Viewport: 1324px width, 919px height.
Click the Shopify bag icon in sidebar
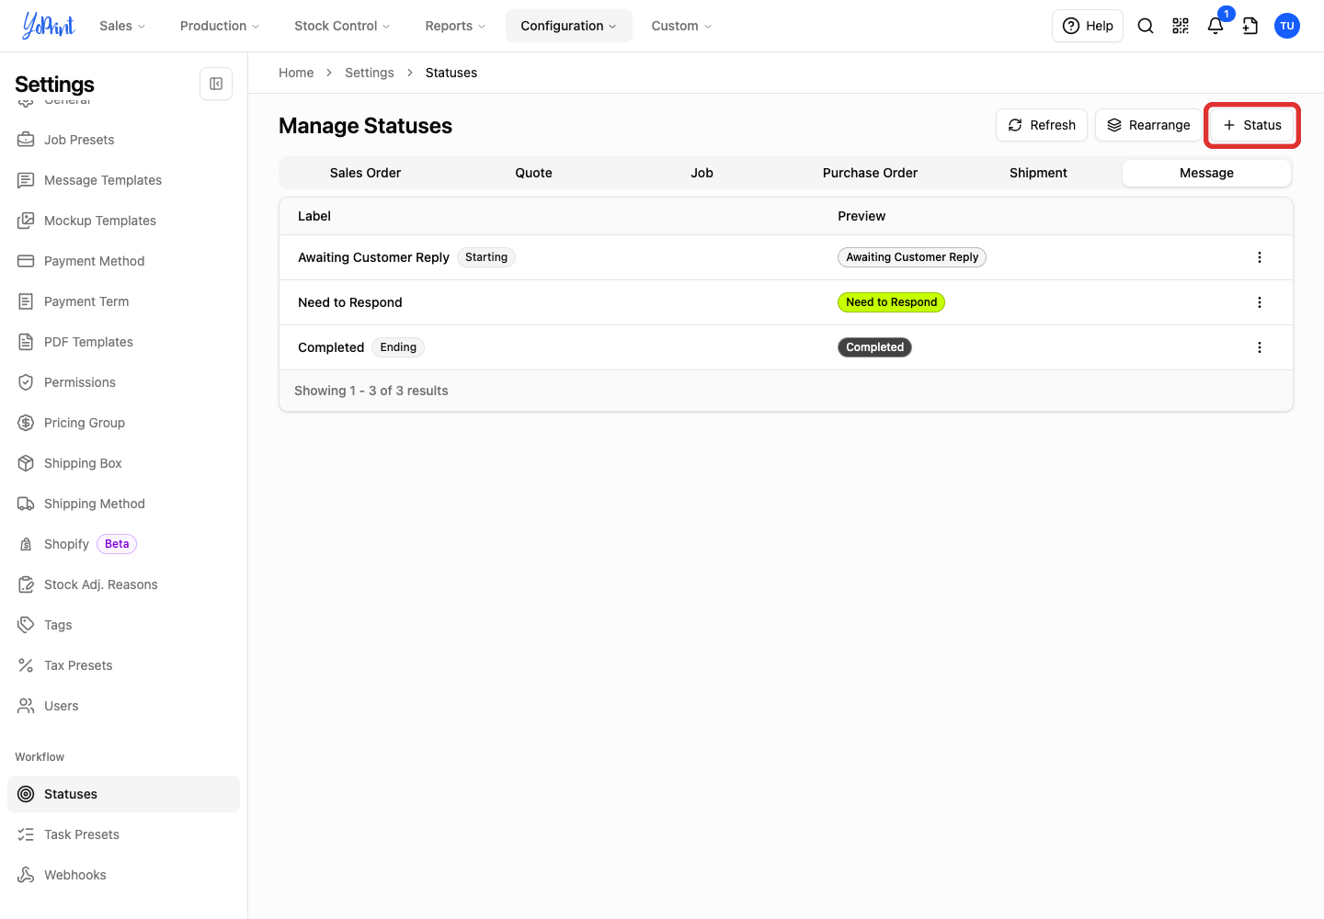26,544
